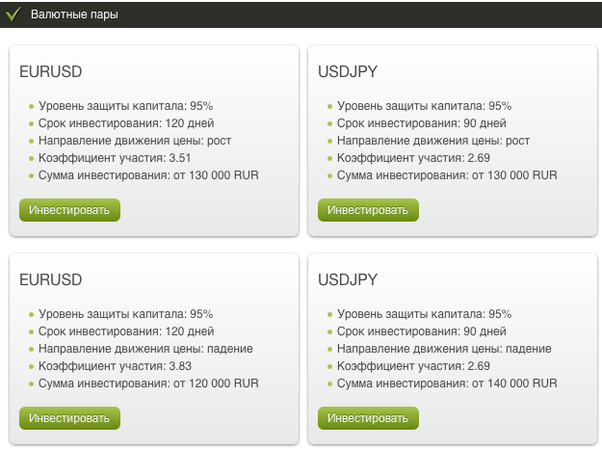Click направление падение line in bottom EURUSD card
The image size is (602, 449).
point(145,349)
